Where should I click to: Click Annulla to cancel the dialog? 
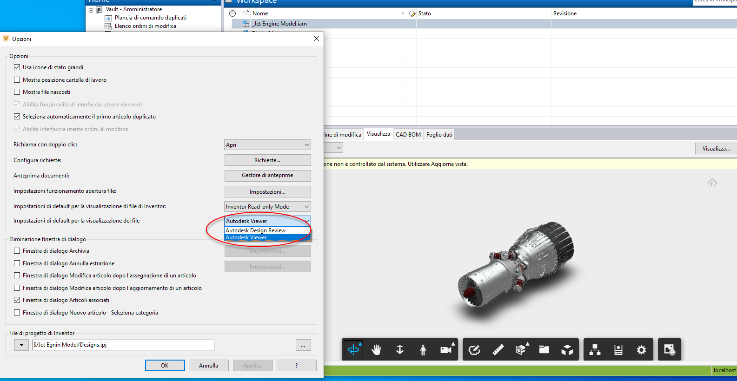(208, 366)
